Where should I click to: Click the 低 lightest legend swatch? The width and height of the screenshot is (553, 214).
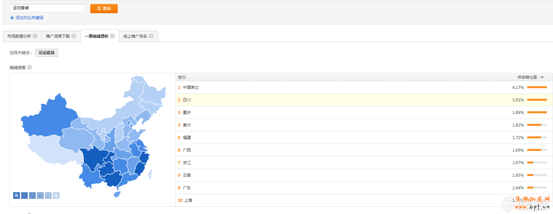click(x=56, y=196)
